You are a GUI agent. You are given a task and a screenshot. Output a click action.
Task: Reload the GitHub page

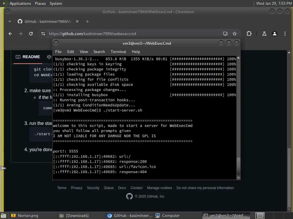coord(31,34)
